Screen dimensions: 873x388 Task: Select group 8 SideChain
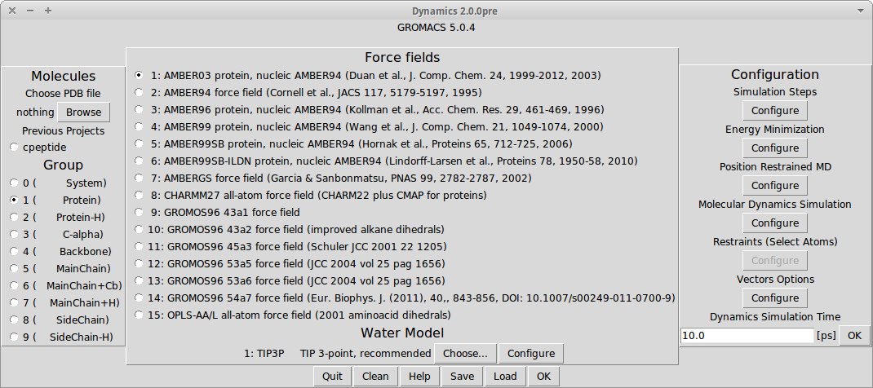(x=14, y=320)
